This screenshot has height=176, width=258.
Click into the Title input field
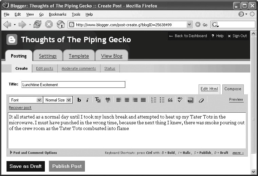tap(73, 84)
